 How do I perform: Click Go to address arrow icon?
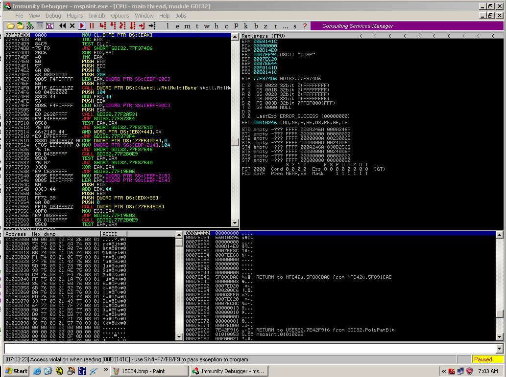pyautogui.click(x=152, y=26)
